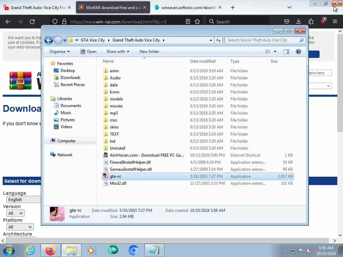Click the Explorer back navigation arrow
343x257 pixels.
click(x=49, y=40)
